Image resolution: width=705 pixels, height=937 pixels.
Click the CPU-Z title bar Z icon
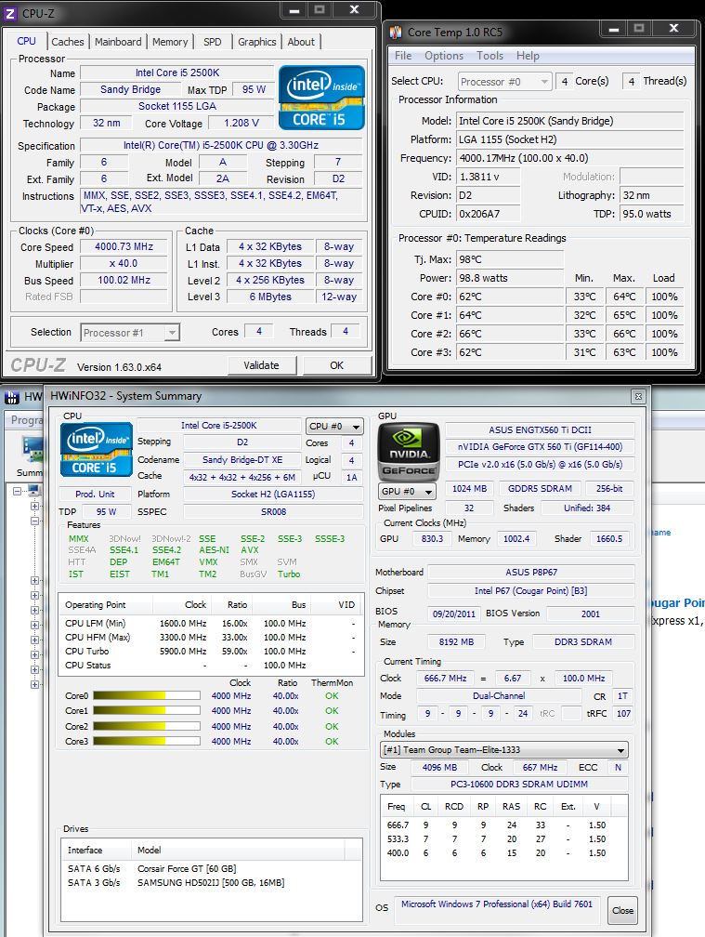(x=10, y=13)
